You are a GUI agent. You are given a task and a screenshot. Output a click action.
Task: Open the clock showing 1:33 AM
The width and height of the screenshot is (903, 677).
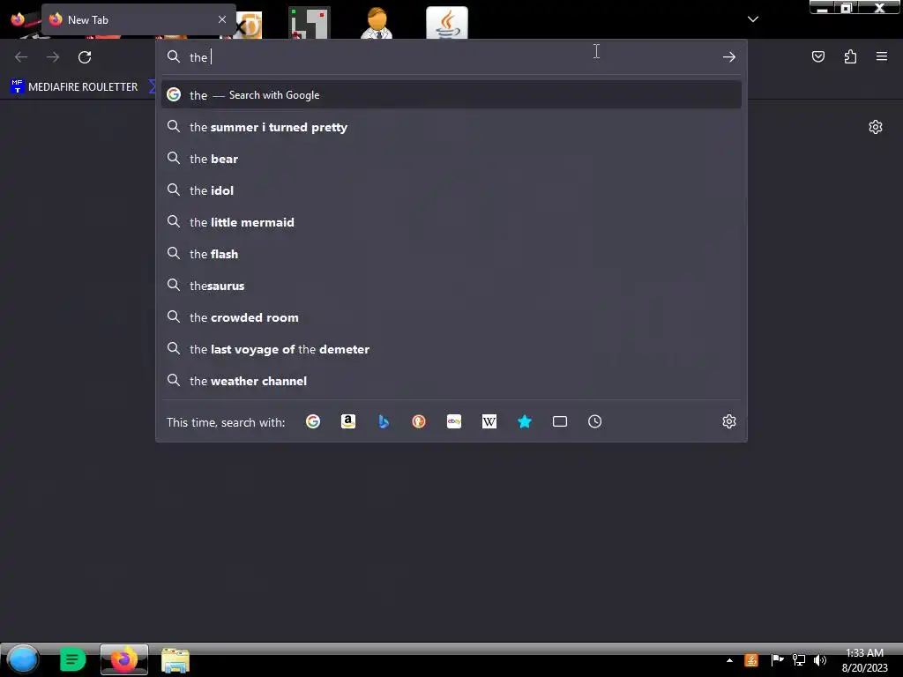(x=864, y=660)
